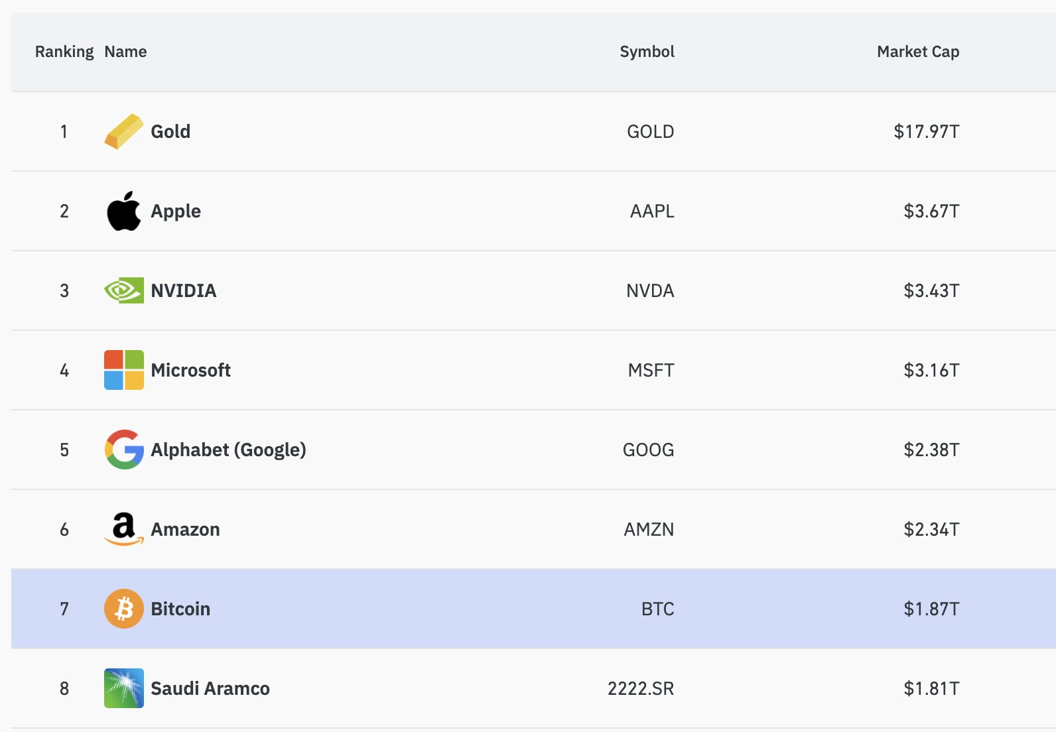
Task: Sort by the Name column header
Action: click(125, 52)
